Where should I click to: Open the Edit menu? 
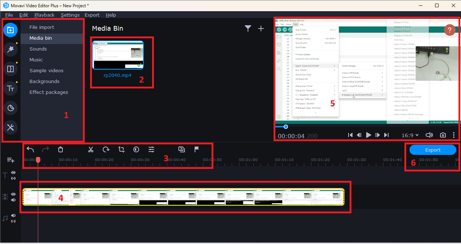(x=24, y=15)
